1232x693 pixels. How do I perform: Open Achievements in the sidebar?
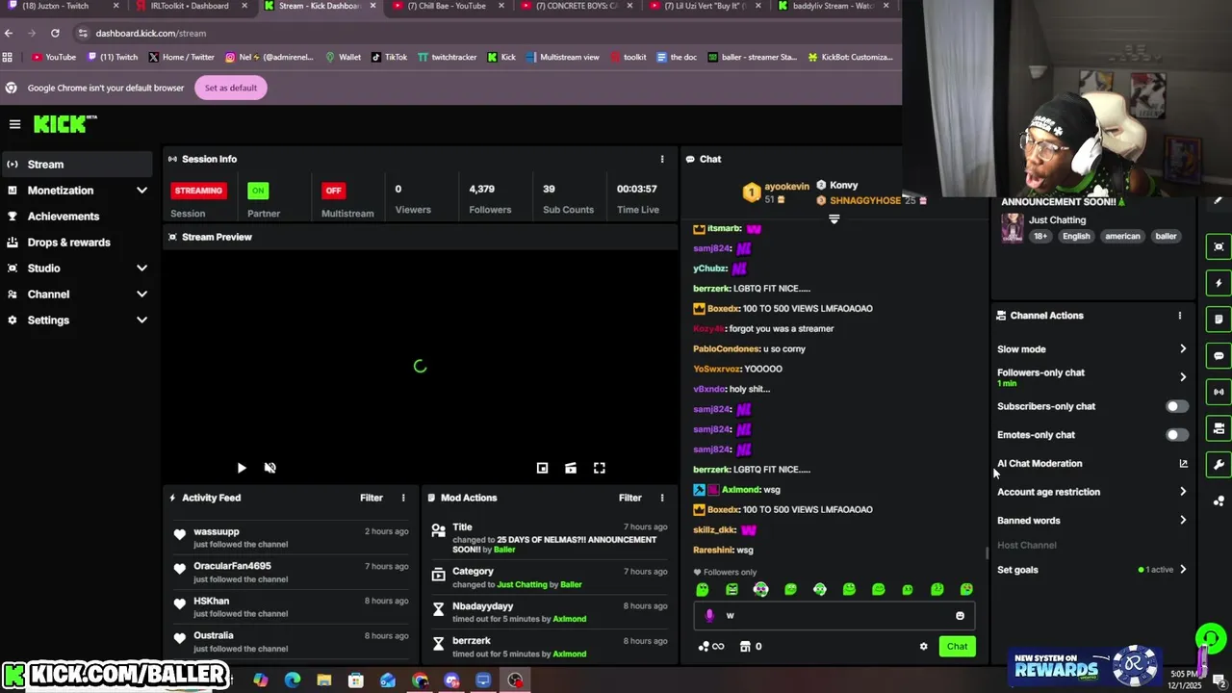coord(76,217)
